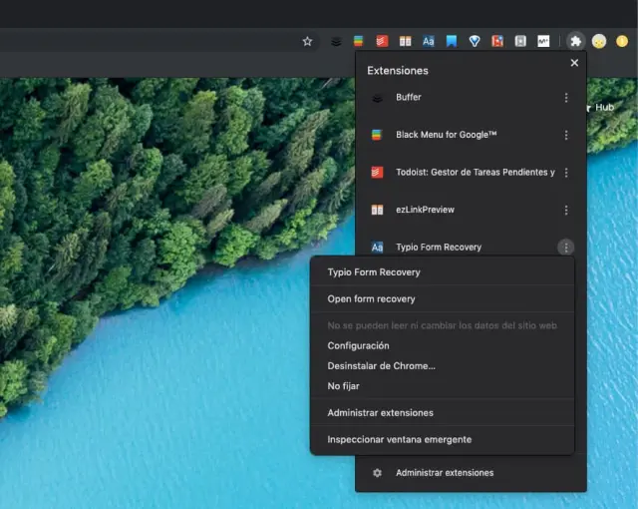The width and height of the screenshot is (638, 509).
Task: Open the Buffer extension in the toolbar
Action: [336, 41]
